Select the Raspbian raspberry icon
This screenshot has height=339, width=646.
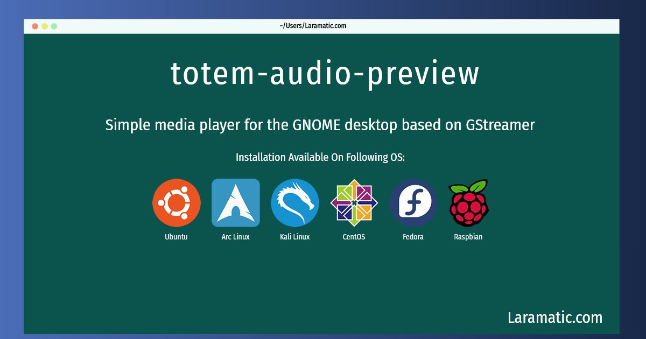[468, 203]
